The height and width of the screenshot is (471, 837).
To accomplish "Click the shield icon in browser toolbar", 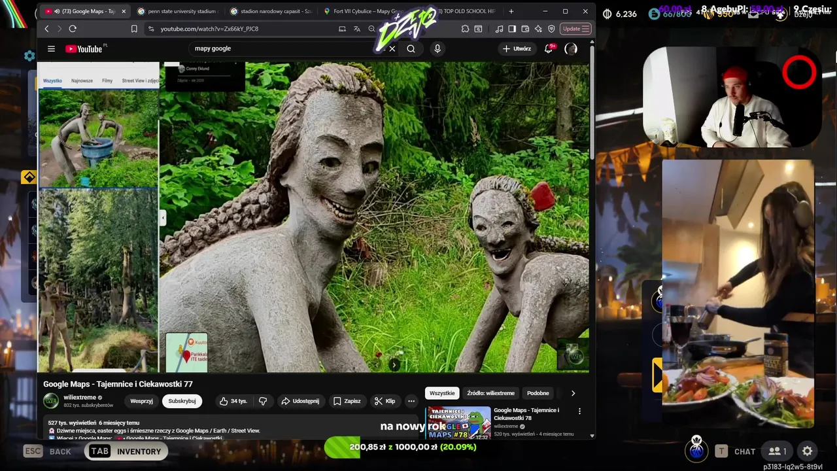I will pyautogui.click(x=551, y=29).
